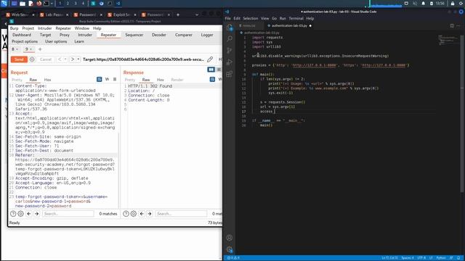Click the Response search input field
Image resolution: width=465 pixels, height=261 pixels.
click(x=181, y=214)
